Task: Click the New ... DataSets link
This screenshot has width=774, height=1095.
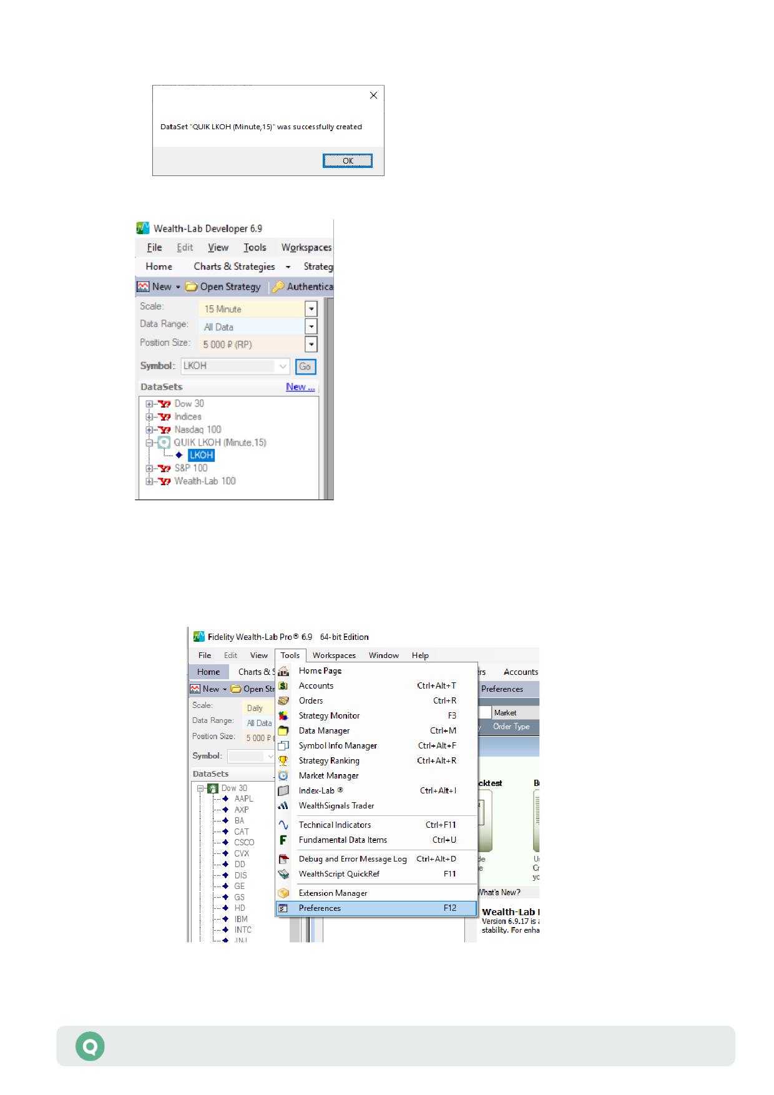Action: click(300, 387)
